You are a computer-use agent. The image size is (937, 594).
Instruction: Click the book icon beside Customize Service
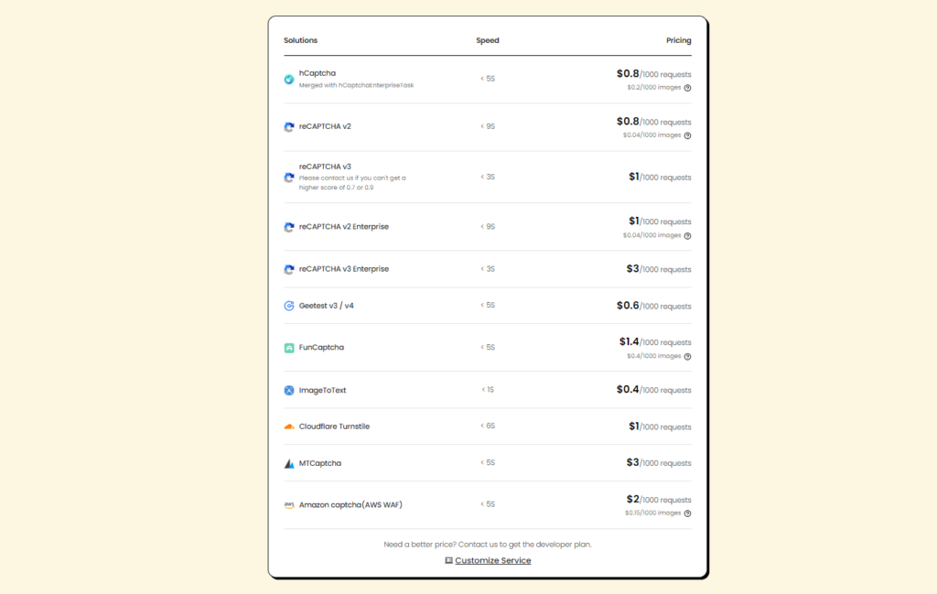coord(448,561)
